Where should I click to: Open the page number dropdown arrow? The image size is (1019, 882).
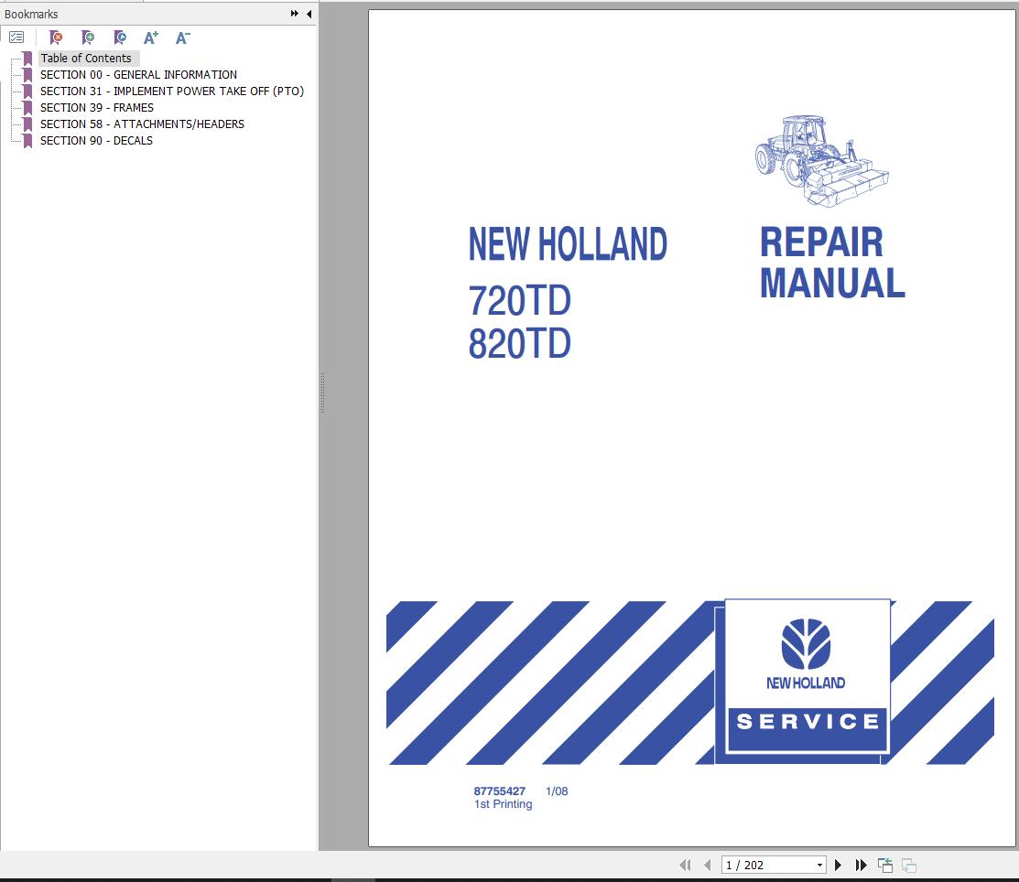[x=819, y=866]
